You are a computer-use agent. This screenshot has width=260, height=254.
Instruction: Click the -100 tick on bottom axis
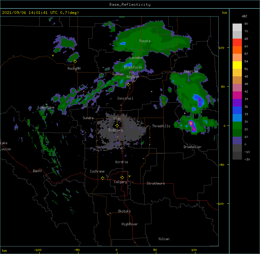click(x=38, y=250)
